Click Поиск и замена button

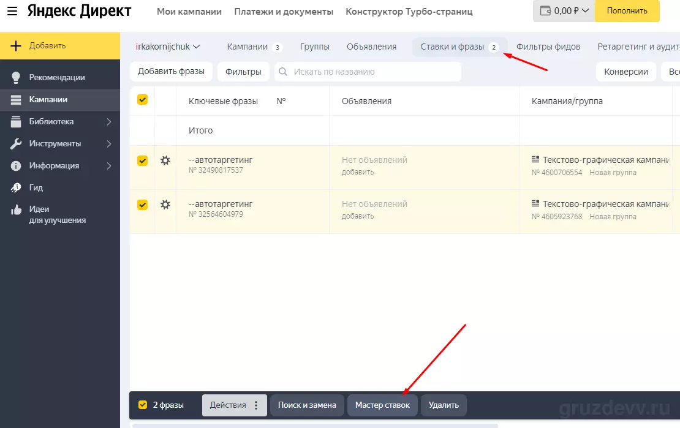point(307,405)
